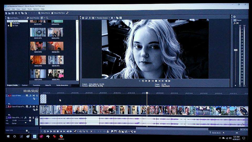
Task: Open Firefox from the taskbar
Action: 61,136
